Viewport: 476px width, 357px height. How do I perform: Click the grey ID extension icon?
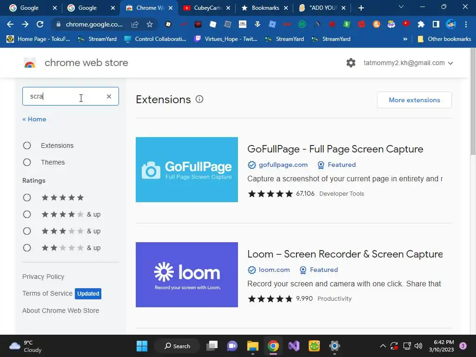(227, 24)
